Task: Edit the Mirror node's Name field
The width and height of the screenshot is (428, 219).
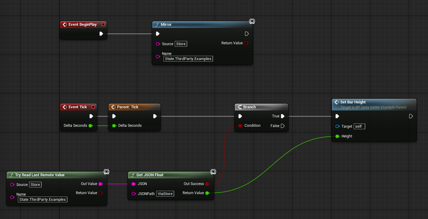Action: (188, 59)
